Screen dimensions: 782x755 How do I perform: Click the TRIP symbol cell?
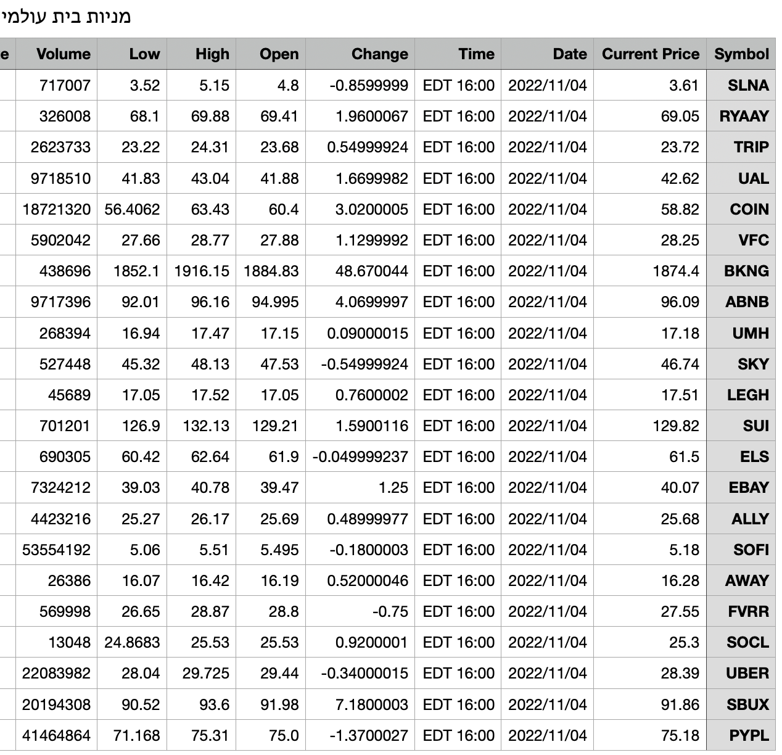pyautogui.click(x=741, y=147)
